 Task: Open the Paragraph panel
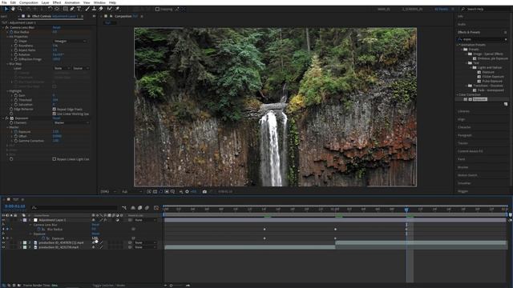point(465,135)
